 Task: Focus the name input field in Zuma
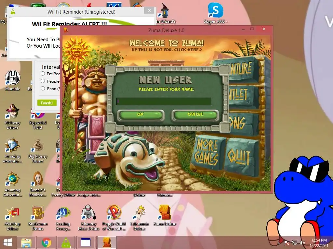click(164, 101)
